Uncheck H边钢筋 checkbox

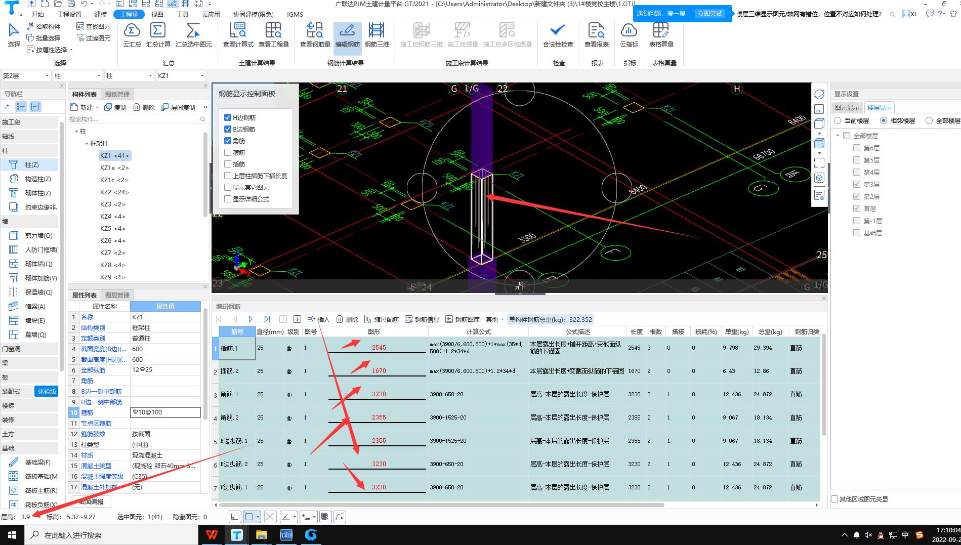[228, 117]
